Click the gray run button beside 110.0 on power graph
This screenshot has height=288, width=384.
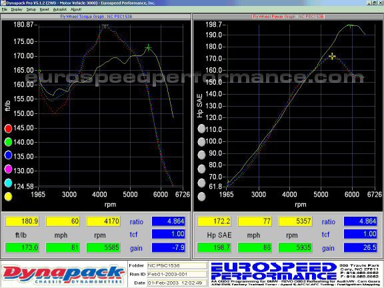click(x=201, y=129)
